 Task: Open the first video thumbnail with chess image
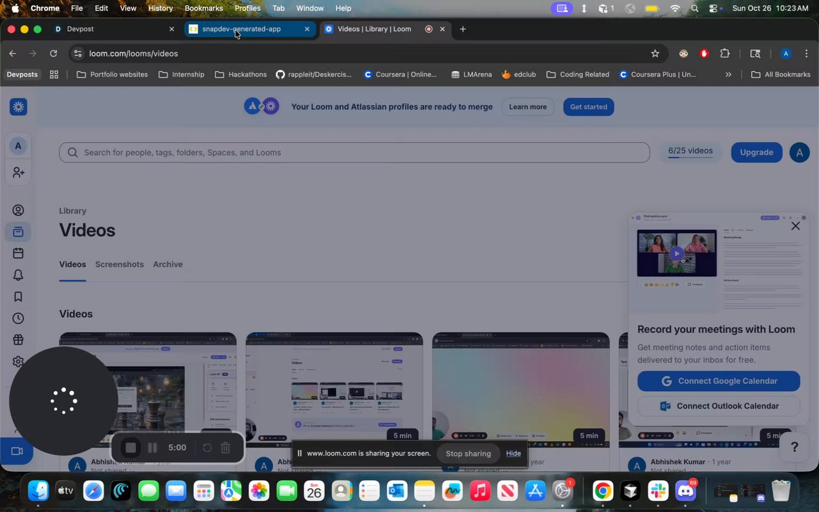148,390
